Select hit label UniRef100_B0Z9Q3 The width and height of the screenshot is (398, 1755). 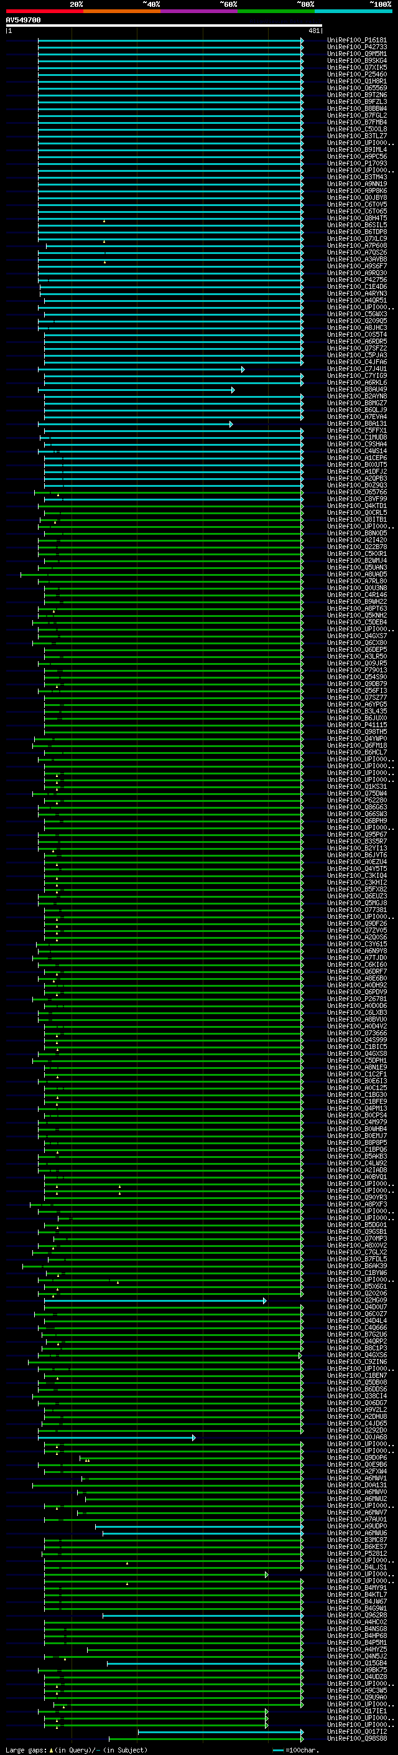tap(357, 485)
